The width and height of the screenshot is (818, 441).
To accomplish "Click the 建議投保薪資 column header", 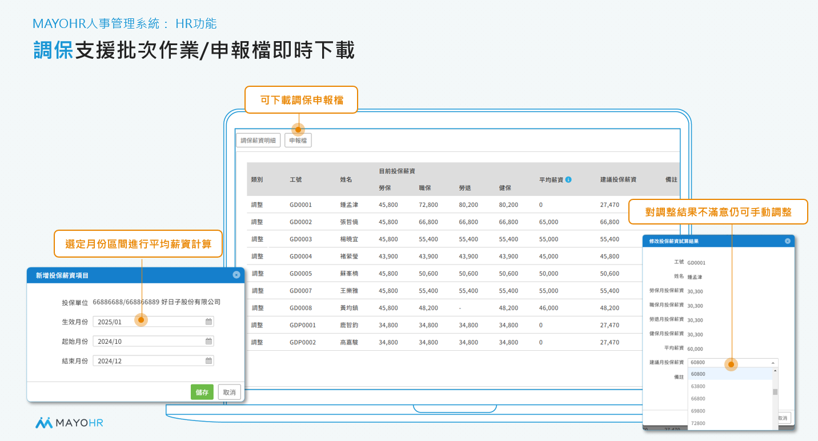I will pyautogui.click(x=618, y=179).
